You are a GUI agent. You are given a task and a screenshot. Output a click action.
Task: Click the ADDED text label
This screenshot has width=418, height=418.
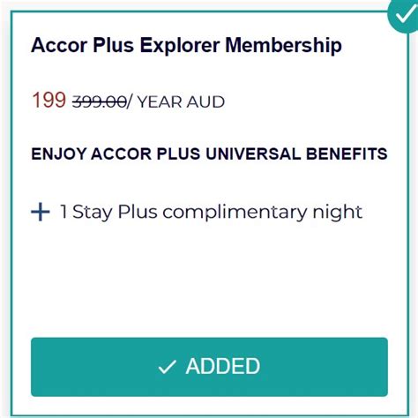pos(223,366)
